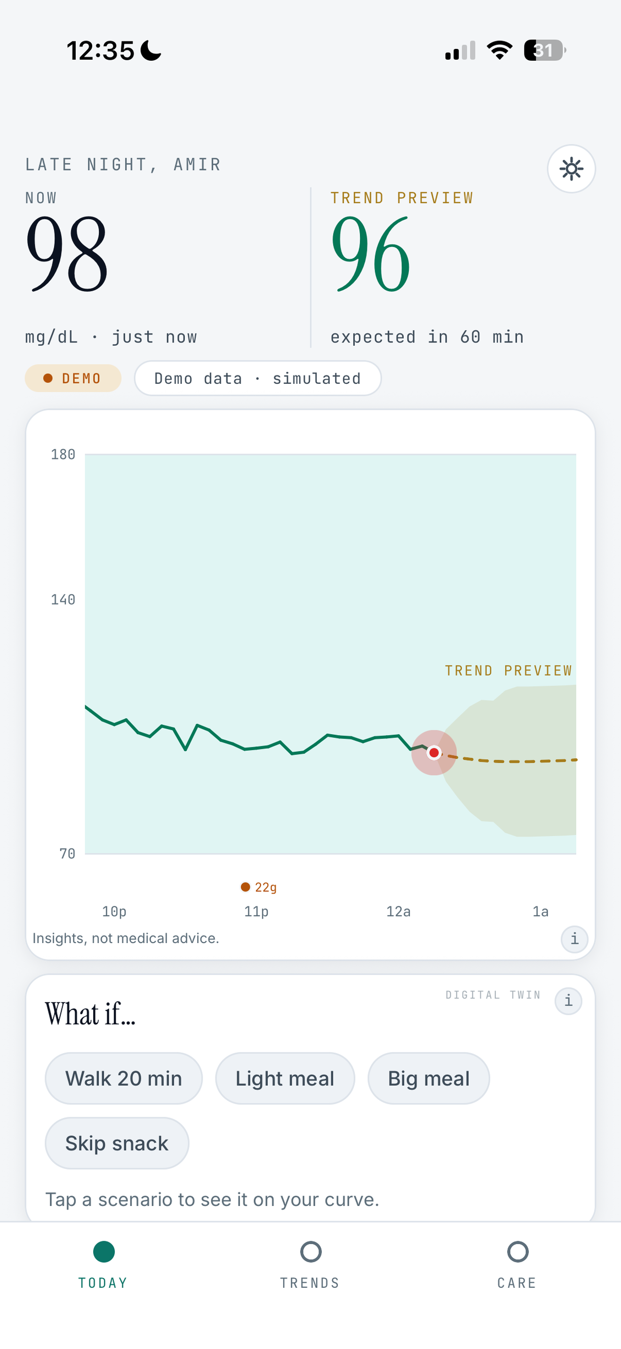Switch to the Today tab
The image size is (621, 1349).
(103, 1265)
